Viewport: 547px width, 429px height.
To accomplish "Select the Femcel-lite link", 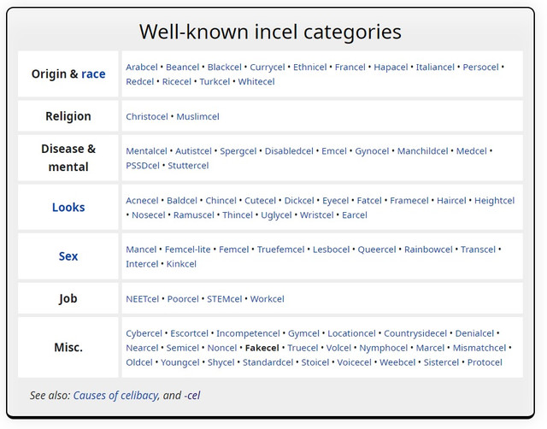I will click(187, 250).
